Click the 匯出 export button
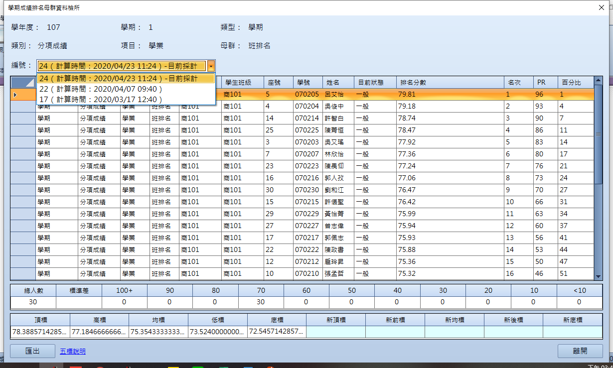613x368 pixels. [32, 351]
